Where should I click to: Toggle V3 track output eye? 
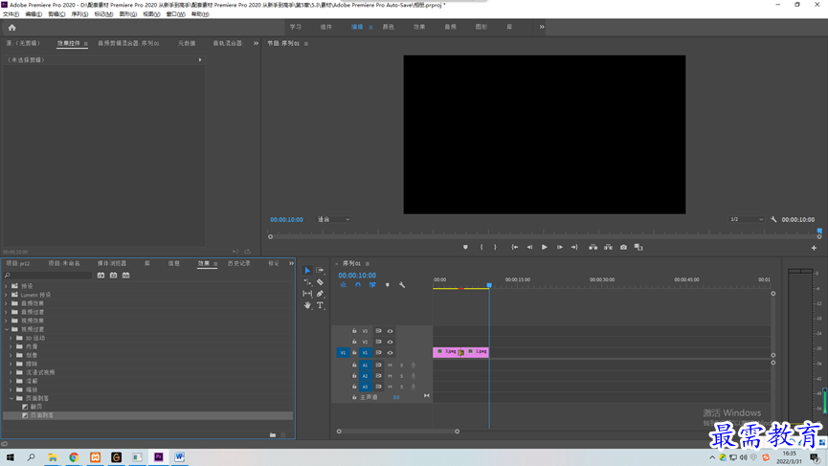coord(391,331)
